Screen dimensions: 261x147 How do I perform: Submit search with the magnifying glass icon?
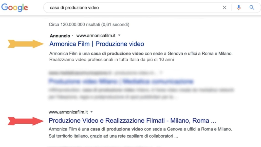point(252,8)
